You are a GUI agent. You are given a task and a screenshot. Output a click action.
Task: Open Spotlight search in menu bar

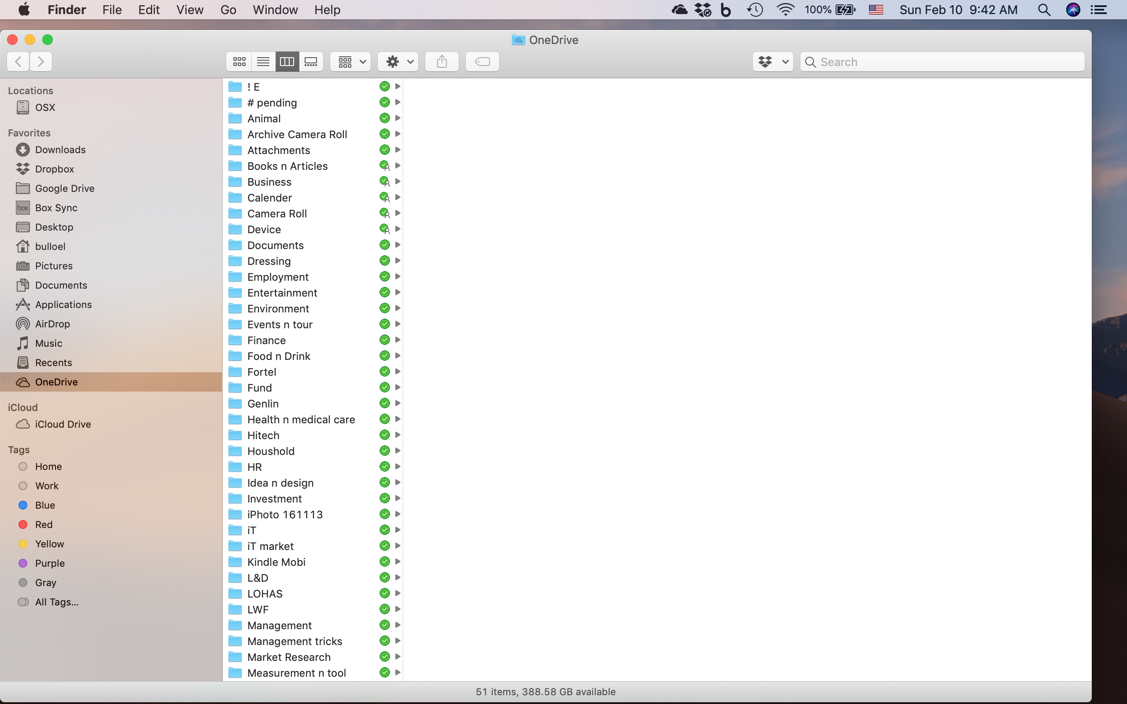1044,10
